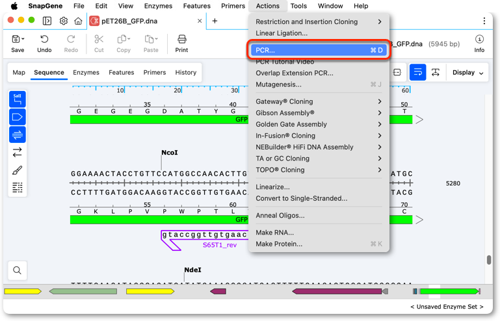
Task: Choose Make Protein... menu item
Action: (319, 244)
